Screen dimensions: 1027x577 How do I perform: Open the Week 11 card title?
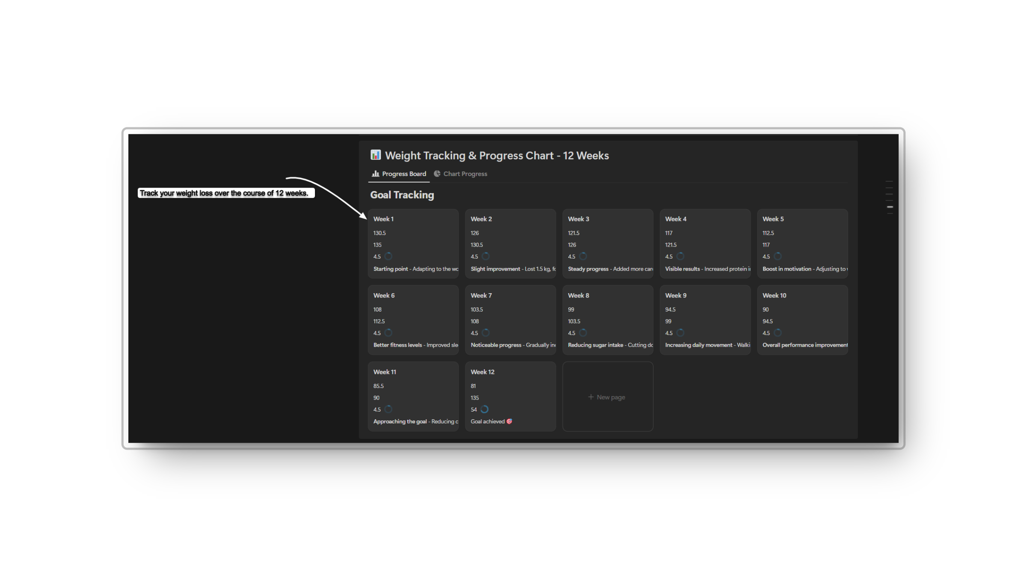click(x=384, y=372)
